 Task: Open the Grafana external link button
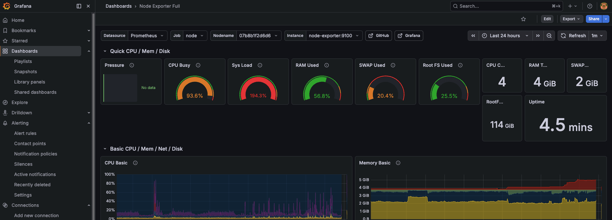pos(409,36)
